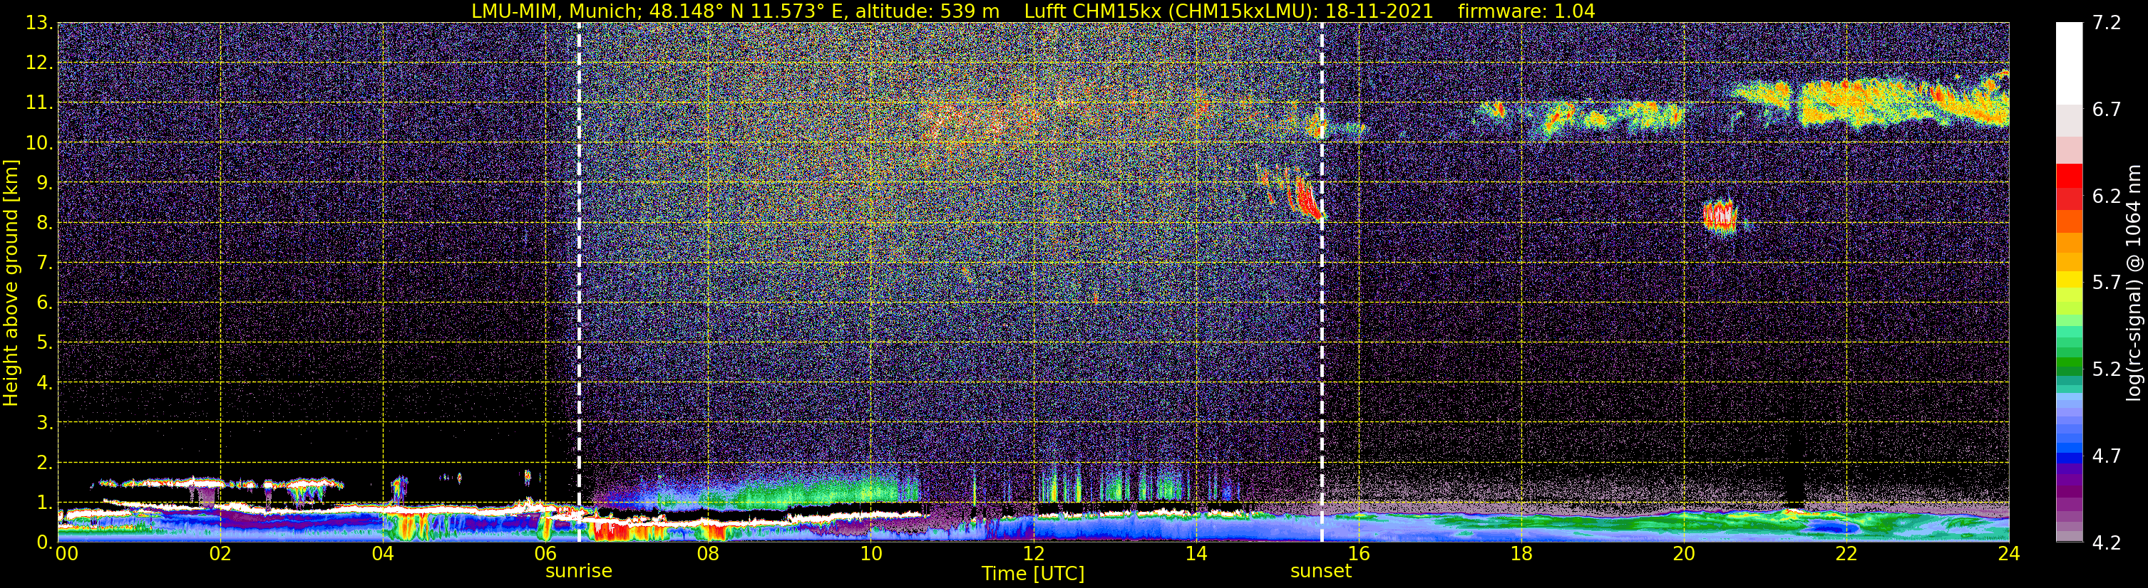Click the time tick label '12'

[x=1033, y=554]
